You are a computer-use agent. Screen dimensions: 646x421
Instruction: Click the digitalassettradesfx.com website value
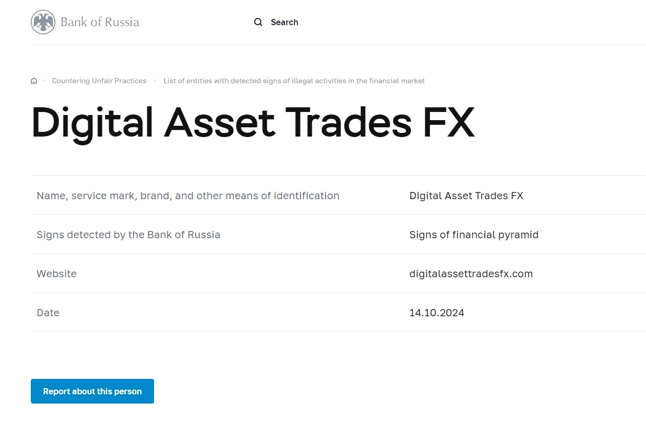click(x=471, y=274)
